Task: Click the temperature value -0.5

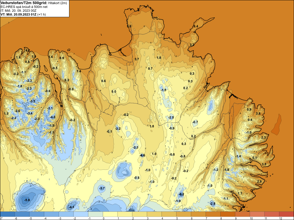Action: click(55, 68)
